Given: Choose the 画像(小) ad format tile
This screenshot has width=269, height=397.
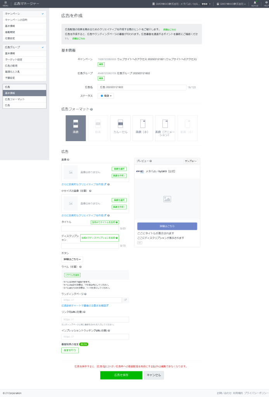Looking at the screenshot, I should [143, 128].
